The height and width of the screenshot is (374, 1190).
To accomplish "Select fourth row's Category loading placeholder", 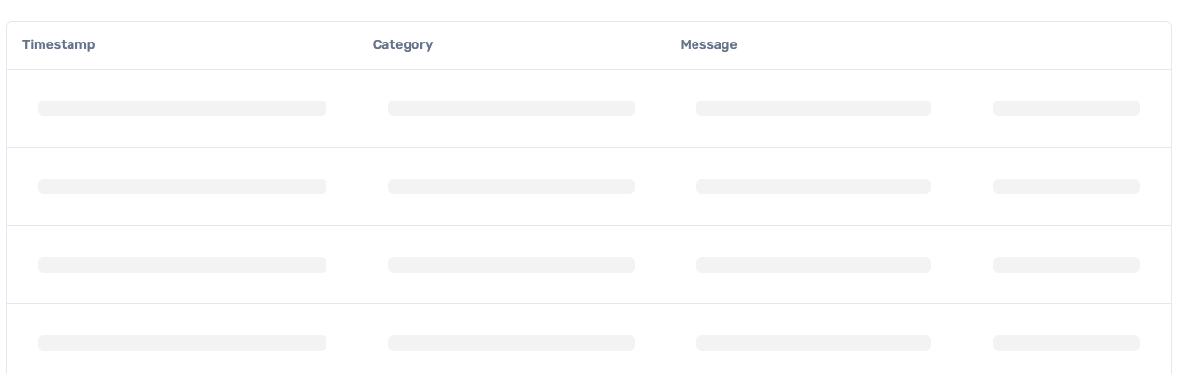I will click(x=511, y=343).
